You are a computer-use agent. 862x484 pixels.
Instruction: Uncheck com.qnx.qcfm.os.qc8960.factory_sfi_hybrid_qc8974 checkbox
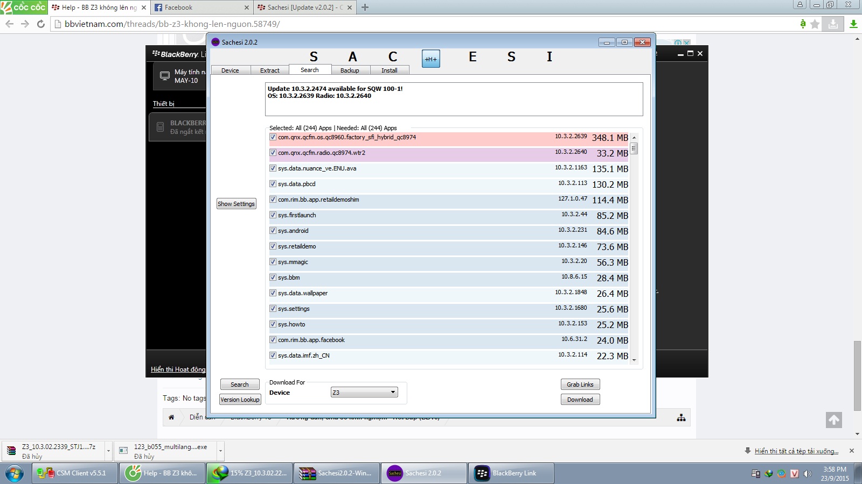click(x=273, y=137)
